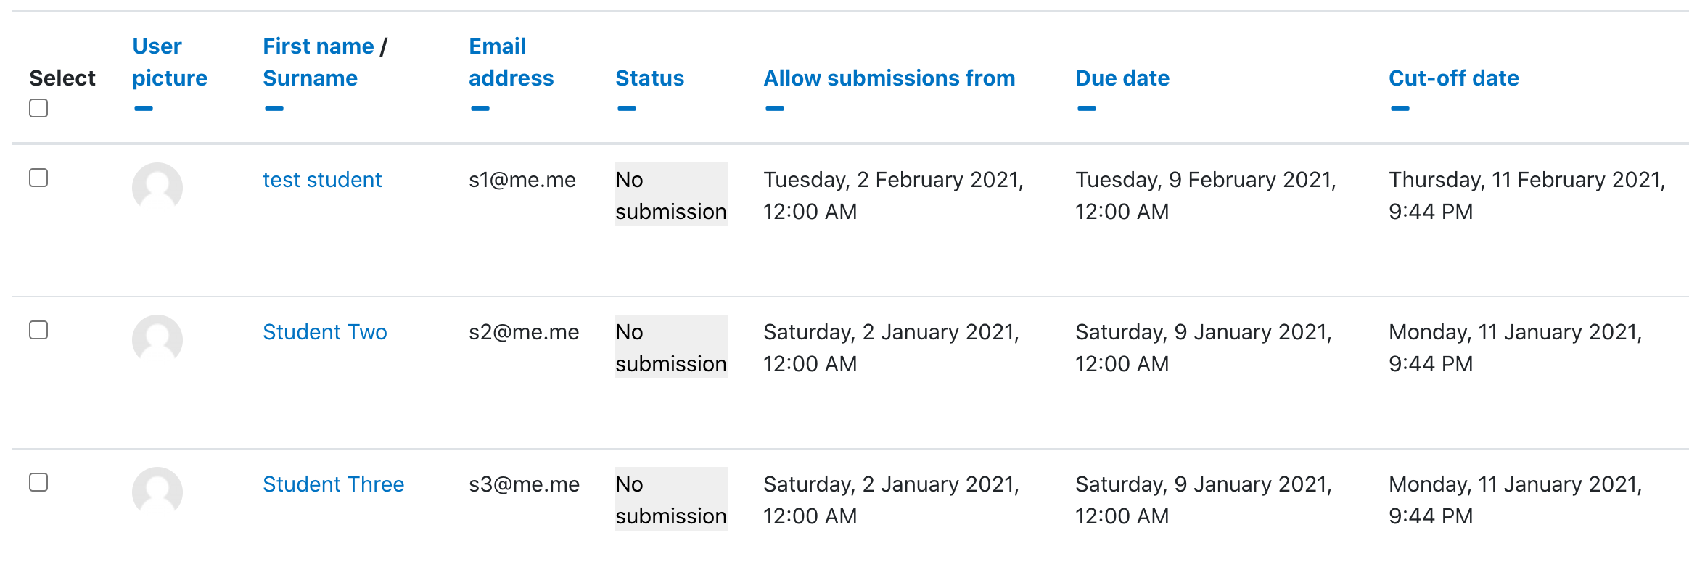The width and height of the screenshot is (1689, 567).
Task: Hide the Email address column
Action: point(480,109)
